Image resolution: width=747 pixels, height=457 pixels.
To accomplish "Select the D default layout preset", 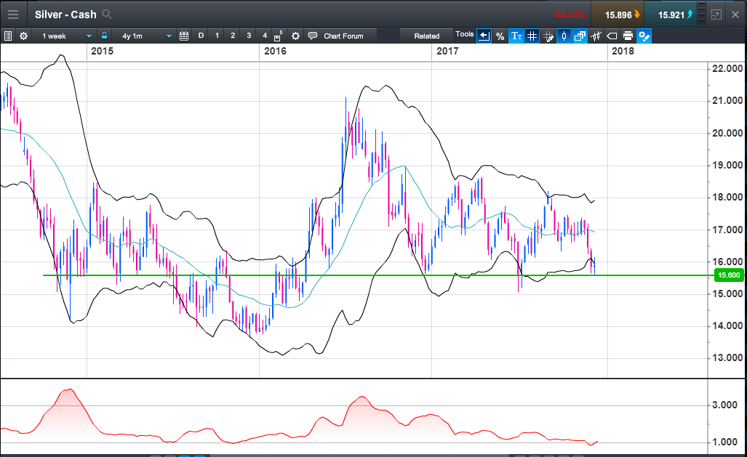I will [x=201, y=36].
